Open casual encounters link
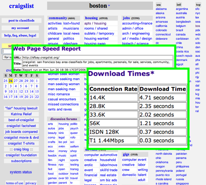The width and height of the screenshot is (206, 185). click(62, 99)
